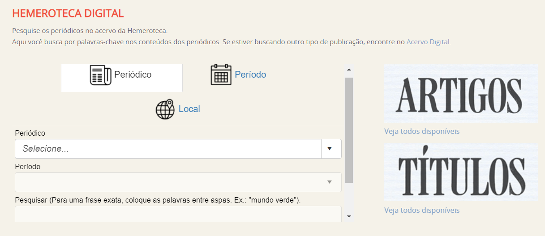Focus the Pesquisar keyword text box
This screenshot has width=545, height=236.
point(178,214)
